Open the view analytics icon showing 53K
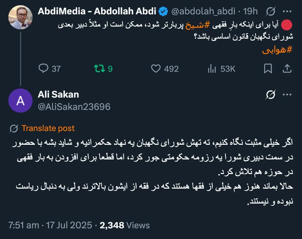The width and height of the screenshot is (302, 239). point(212,68)
